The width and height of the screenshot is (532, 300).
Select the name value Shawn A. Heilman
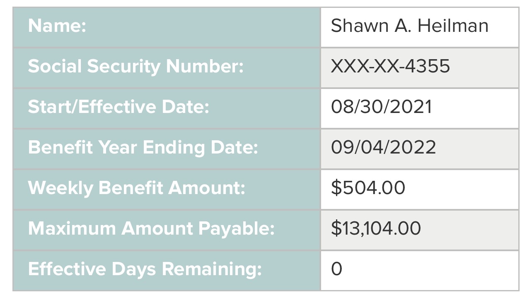[409, 26]
